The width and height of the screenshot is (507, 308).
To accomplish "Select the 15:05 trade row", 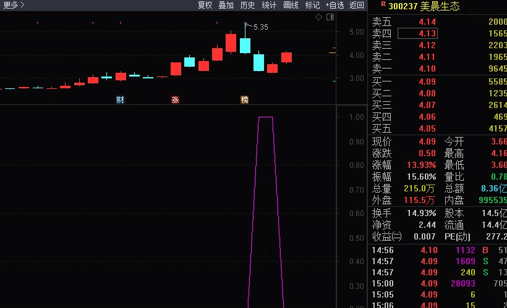I will click(439, 295).
